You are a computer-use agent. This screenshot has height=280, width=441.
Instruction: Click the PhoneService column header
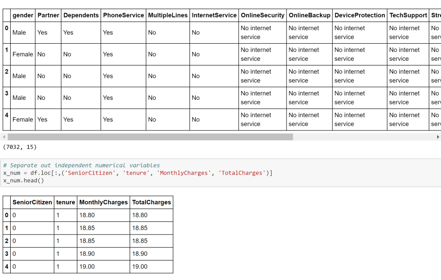124,15
